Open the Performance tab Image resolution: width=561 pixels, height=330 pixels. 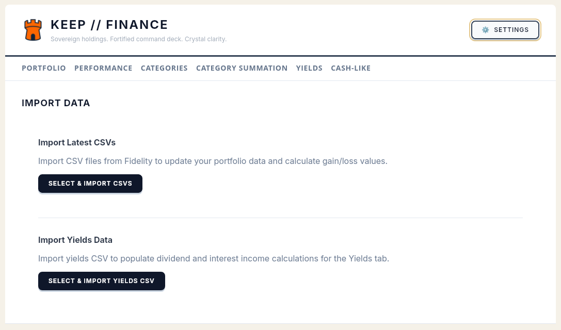(x=103, y=68)
